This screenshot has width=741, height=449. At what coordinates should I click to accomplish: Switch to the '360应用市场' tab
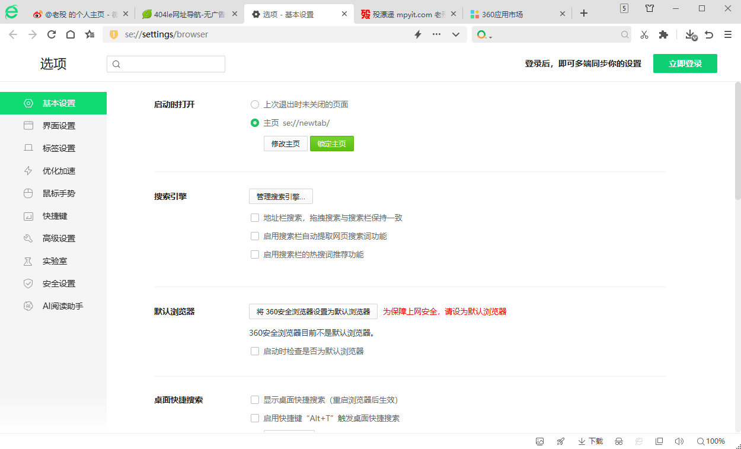(x=518, y=14)
